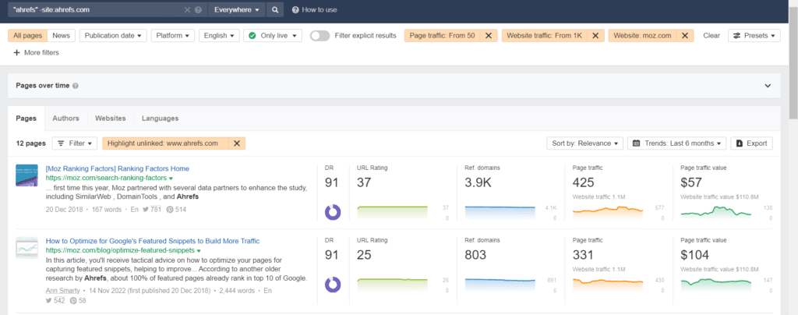Open the author Ann Smarty link
Image resolution: width=798 pixels, height=315 pixels.
click(63, 291)
